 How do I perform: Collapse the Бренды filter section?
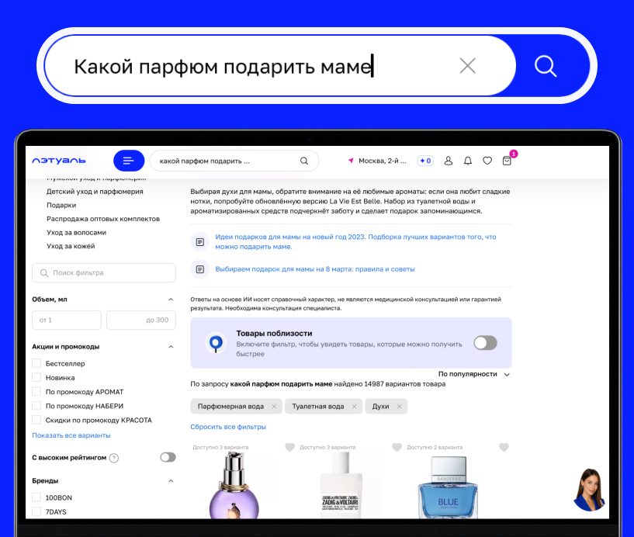point(171,481)
